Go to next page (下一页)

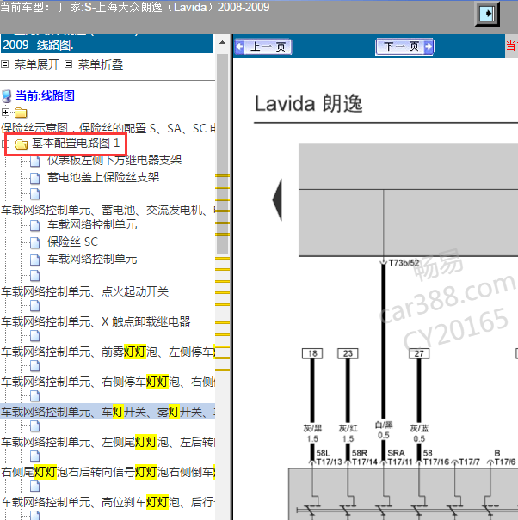404,46
